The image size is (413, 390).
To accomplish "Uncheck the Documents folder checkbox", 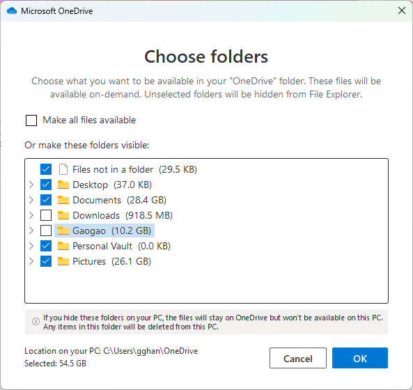I will pos(46,200).
